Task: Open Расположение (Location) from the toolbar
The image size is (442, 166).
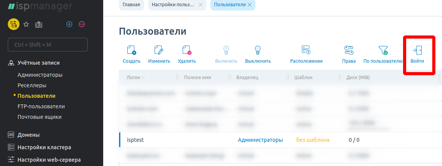Action: (x=306, y=50)
